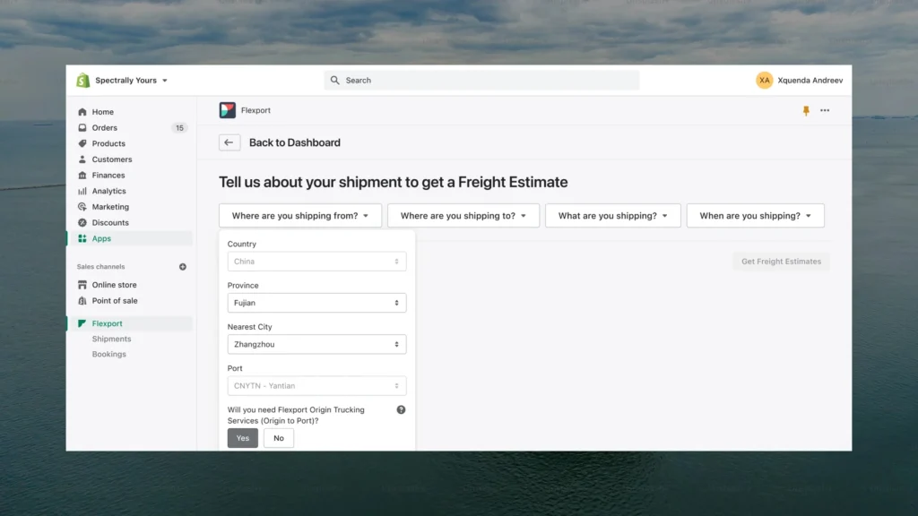Click the Search field in the top bar
Viewport: 918px width, 516px height.
[x=481, y=80]
